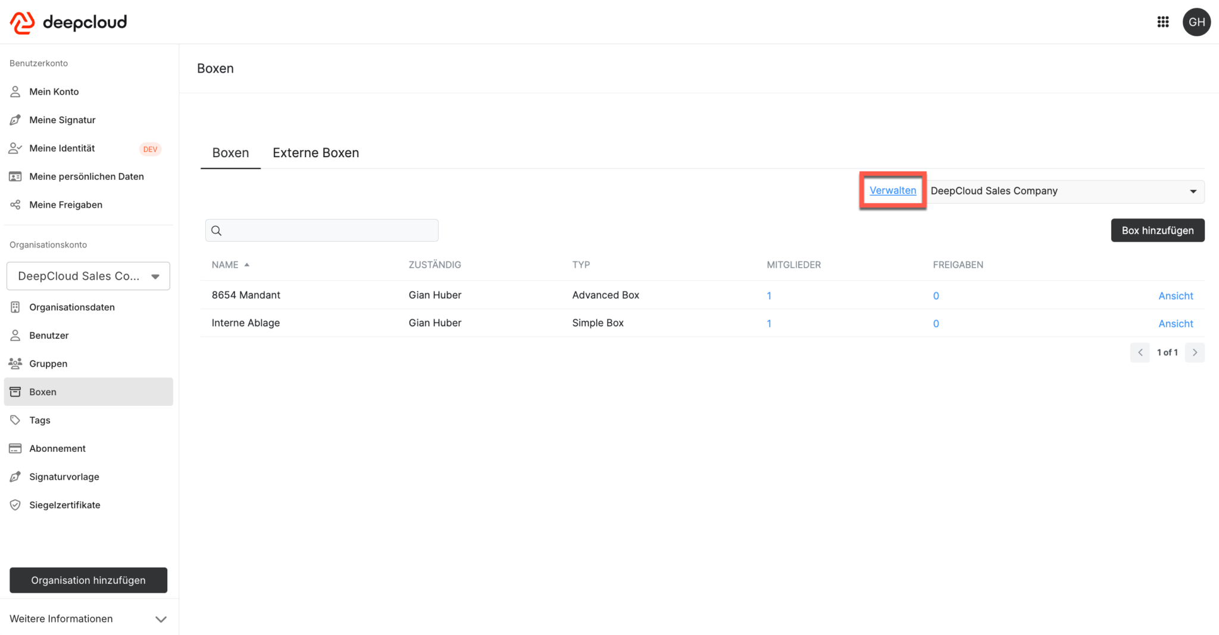Open the apps grid icon top right
Screen dimensions: 1219x635
pos(1163,22)
